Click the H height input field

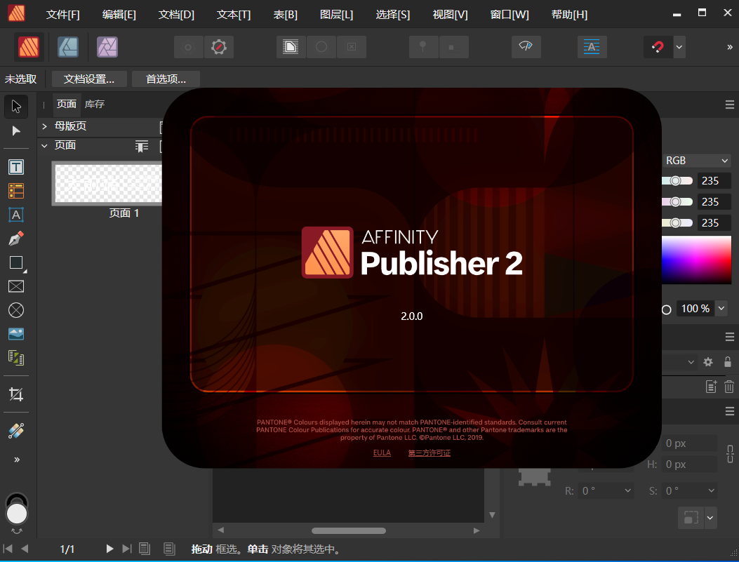691,464
